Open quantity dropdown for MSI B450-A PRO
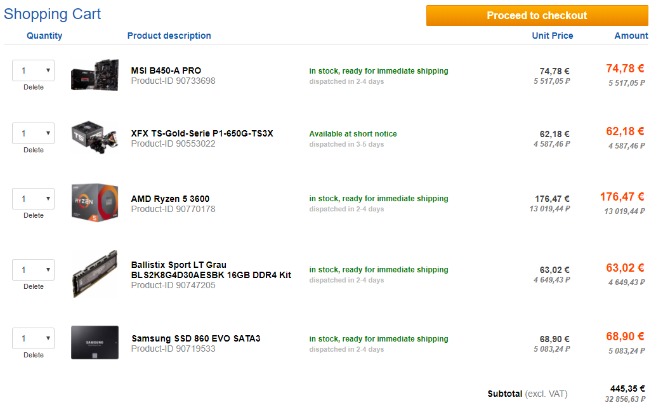Viewport: 656px width, 412px height. point(34,70)
